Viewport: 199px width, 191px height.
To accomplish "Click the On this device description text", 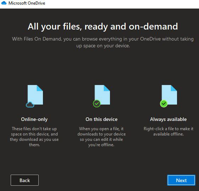I will click(101, 137).
